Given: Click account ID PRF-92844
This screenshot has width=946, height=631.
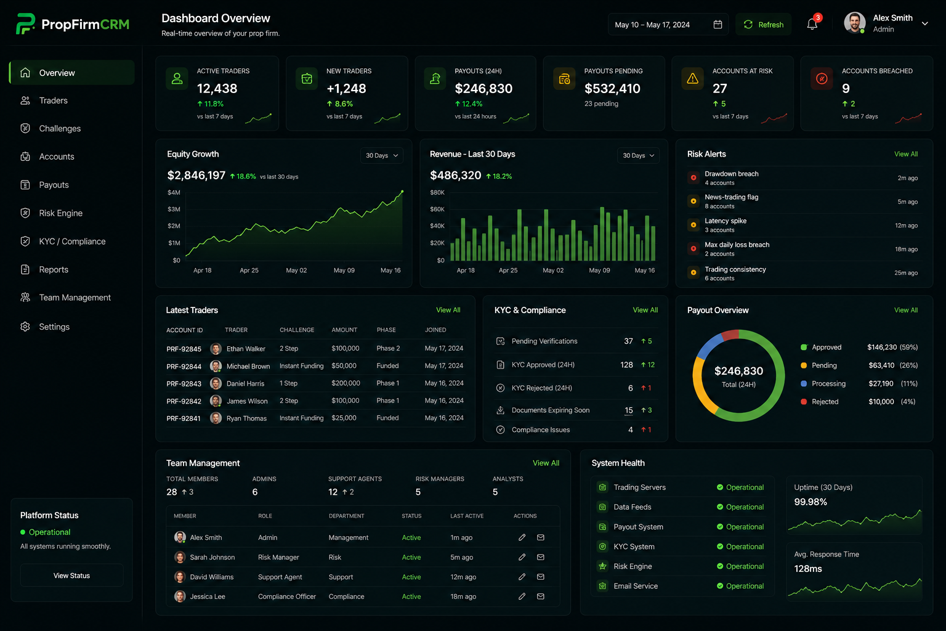Looking at the screenshot, I should pos(184,367).
